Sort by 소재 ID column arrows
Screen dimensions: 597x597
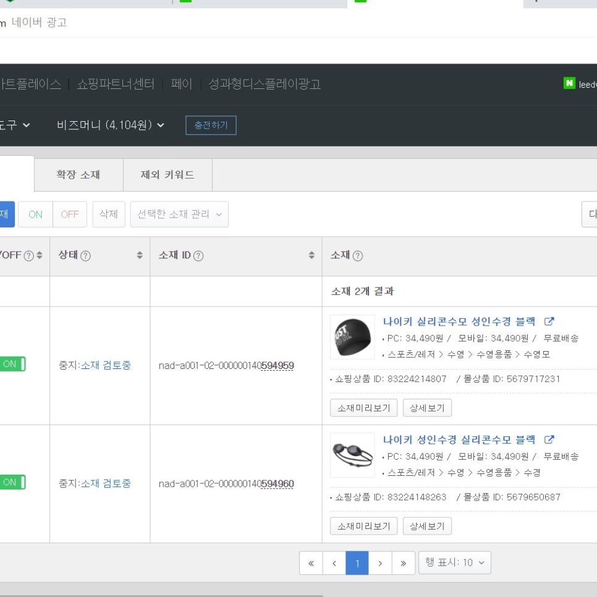click(311, 255)
